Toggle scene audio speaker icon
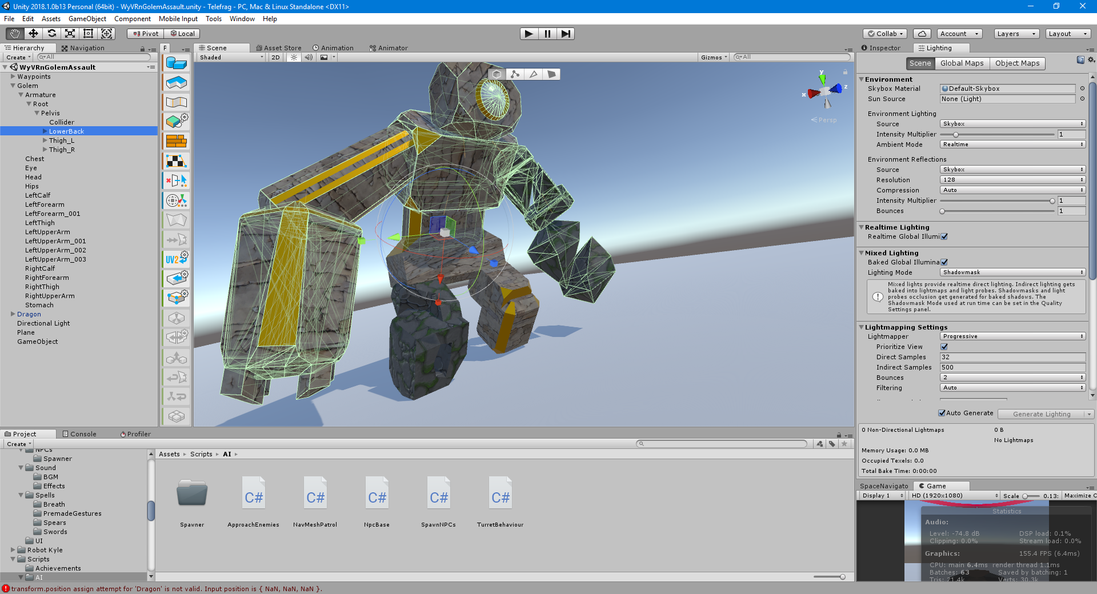 pyautogui.click(x=309, y=57)
